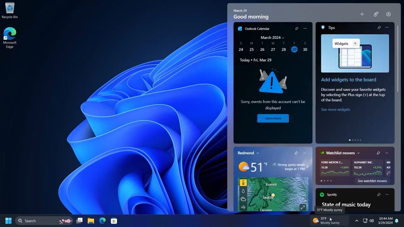Click the Tips widget illustration
404x227 pixels.
(355, 54)
